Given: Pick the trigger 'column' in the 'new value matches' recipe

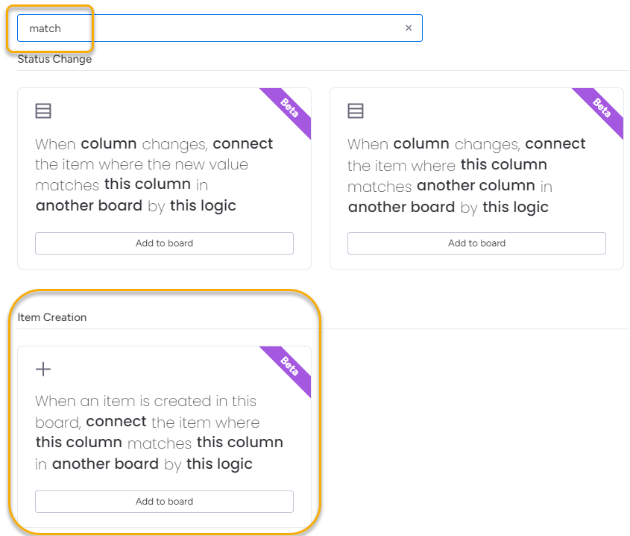Looking at the screenshot, I should click(x=109, y=143).
